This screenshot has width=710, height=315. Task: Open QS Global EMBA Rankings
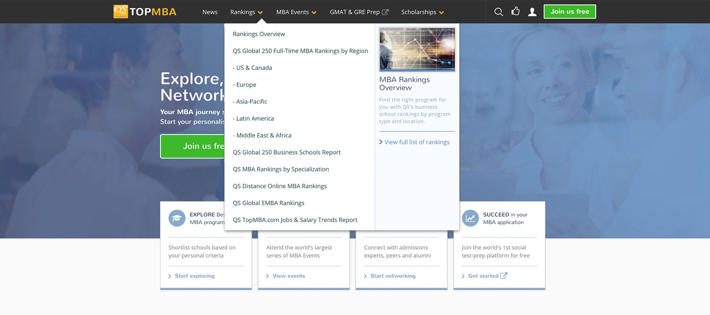click(268, 203)
